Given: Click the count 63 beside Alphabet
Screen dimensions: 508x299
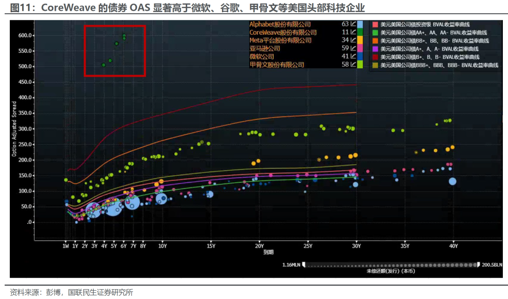Looking at the screenshot, I should (x=345, y=24).
